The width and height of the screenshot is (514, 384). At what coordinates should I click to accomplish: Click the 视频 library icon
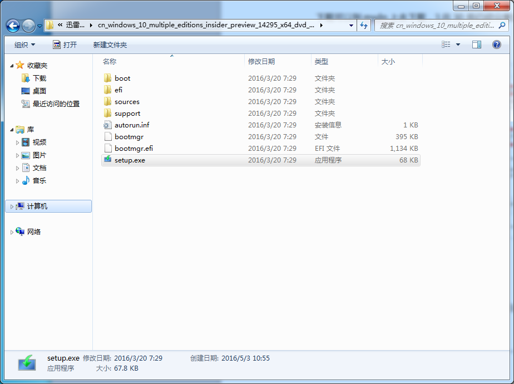pos(26,142)
